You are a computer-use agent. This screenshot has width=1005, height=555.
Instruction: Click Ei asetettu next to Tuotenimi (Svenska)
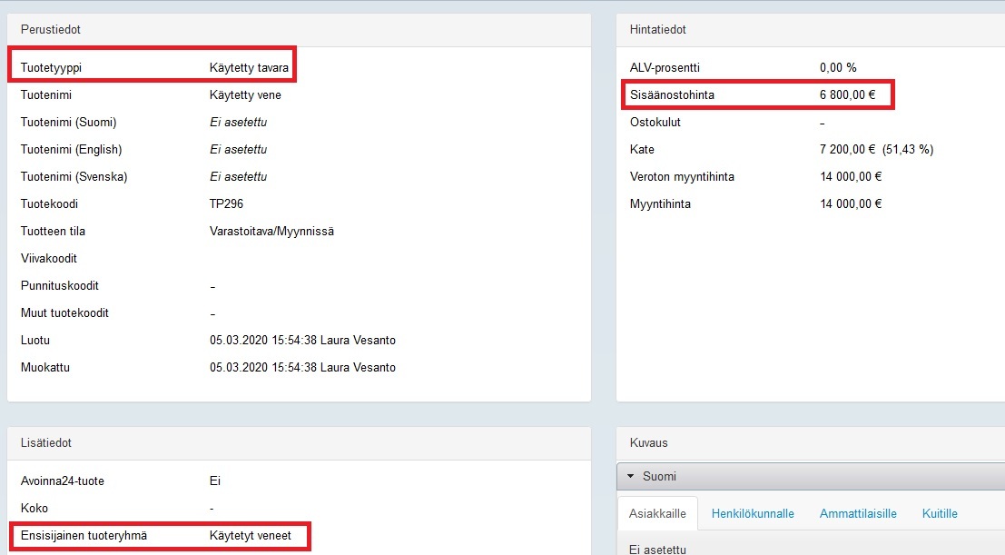pyautogui.click(x=238, y=176)
